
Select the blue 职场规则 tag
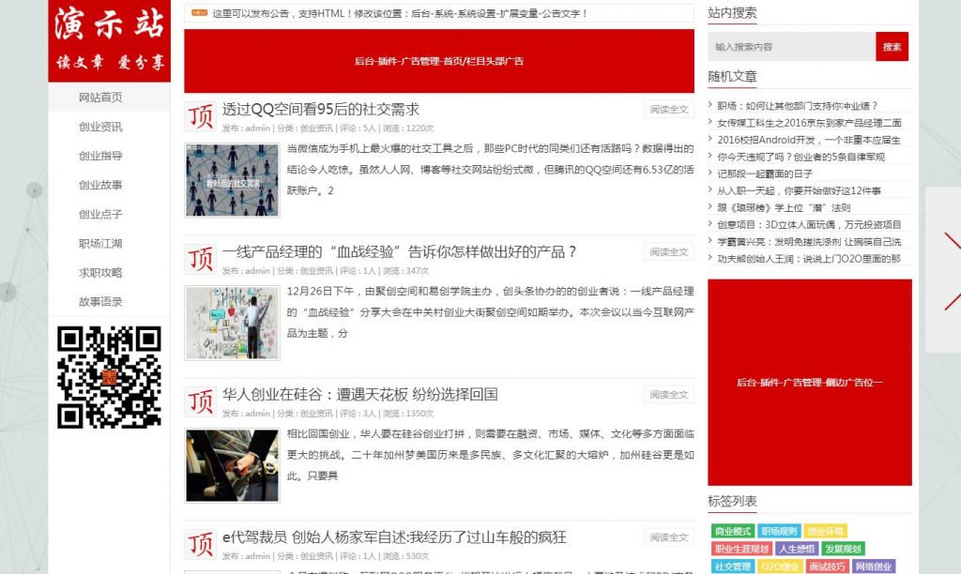[778, 531]
